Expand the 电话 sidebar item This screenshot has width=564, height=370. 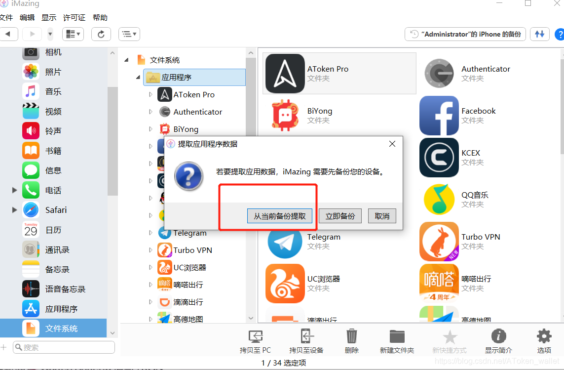click(14, 190)
